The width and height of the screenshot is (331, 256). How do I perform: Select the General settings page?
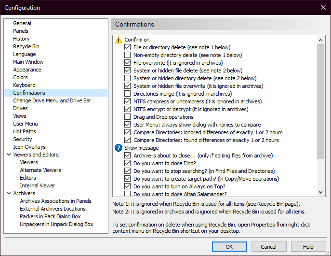pos(22,23)
